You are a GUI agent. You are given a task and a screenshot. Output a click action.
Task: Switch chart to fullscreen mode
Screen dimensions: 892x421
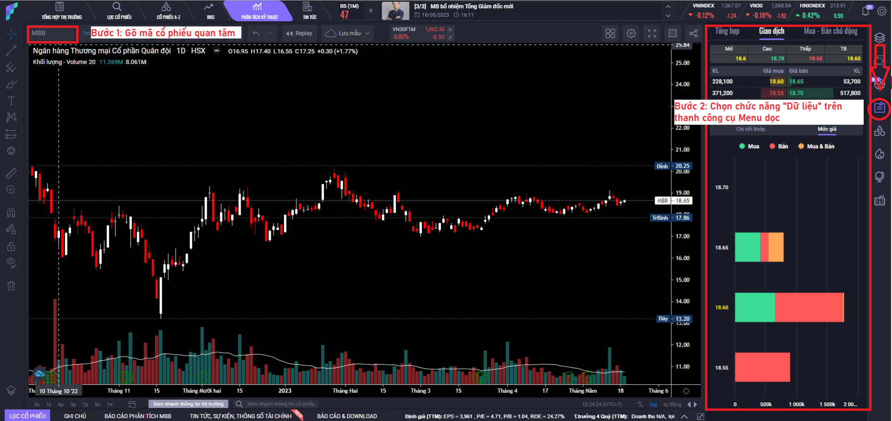click(x=652, y=33)
